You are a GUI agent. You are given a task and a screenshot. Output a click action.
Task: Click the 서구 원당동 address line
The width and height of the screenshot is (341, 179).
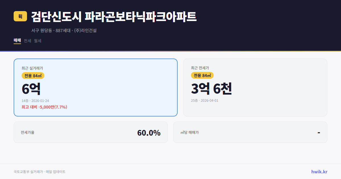(x=64, y=31)
